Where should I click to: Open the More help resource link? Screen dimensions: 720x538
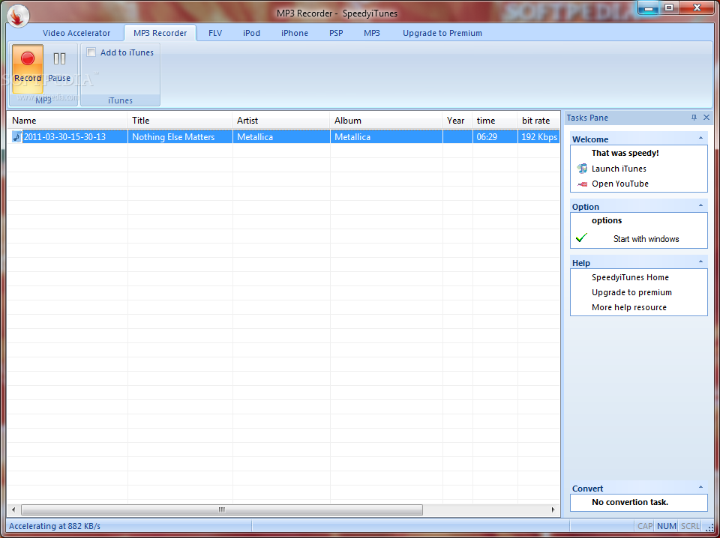click(x=628, y=308)
